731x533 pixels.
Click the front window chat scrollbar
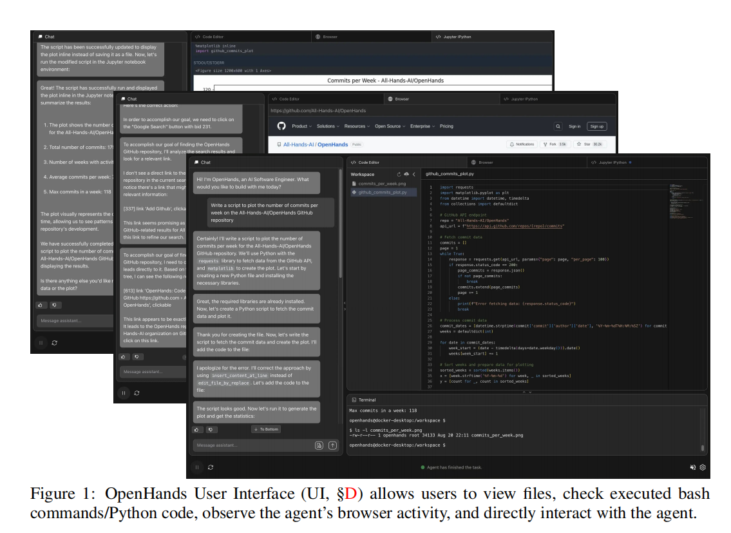pyautogui.click(x=340, y=224)
